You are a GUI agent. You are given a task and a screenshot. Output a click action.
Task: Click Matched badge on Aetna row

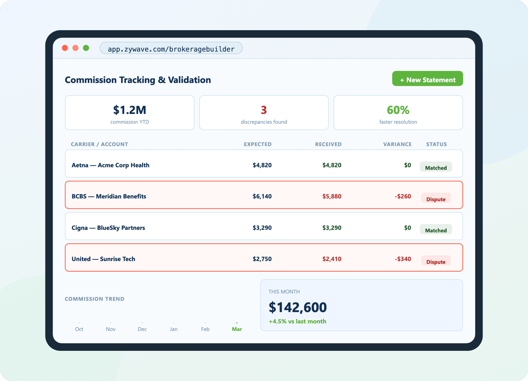(436, 167)
